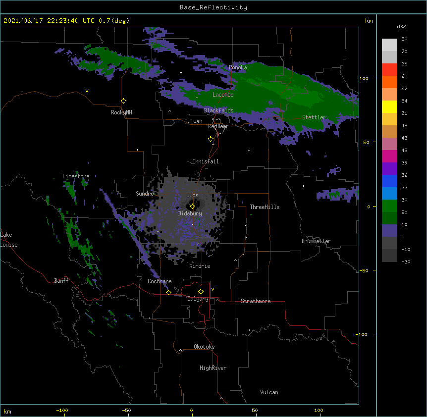427x417 pixels.
Task: Click the Banff town label
Action: tap(61, 281)
